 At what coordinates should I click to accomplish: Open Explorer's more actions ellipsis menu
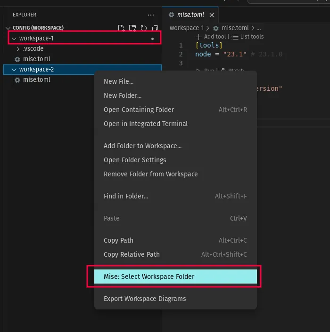(x=150, y=15)
